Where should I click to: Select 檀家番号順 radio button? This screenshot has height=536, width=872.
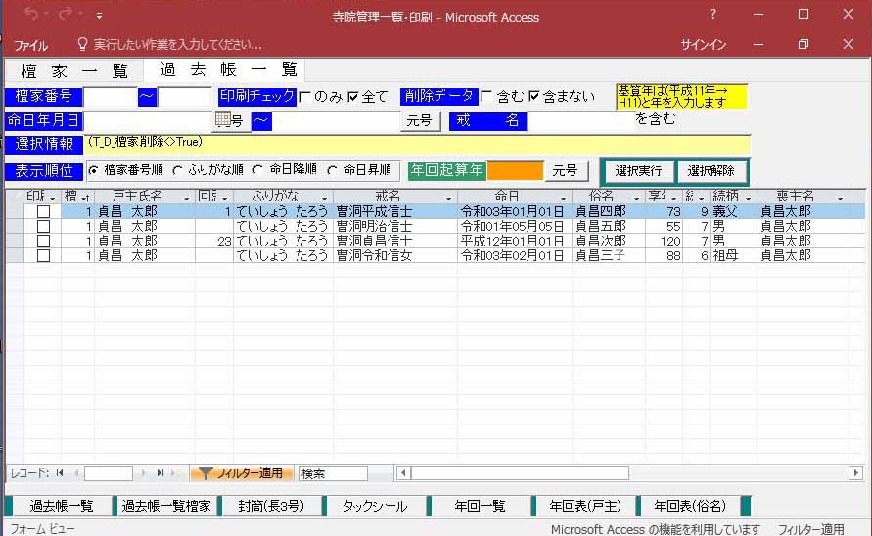click(x=93, y=171)
